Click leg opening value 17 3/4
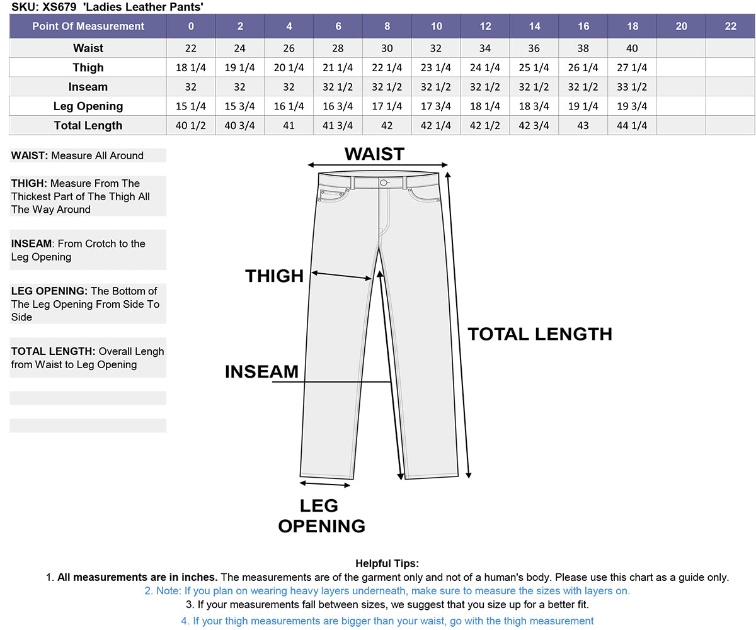756x630 pixels. click(437, 106)
